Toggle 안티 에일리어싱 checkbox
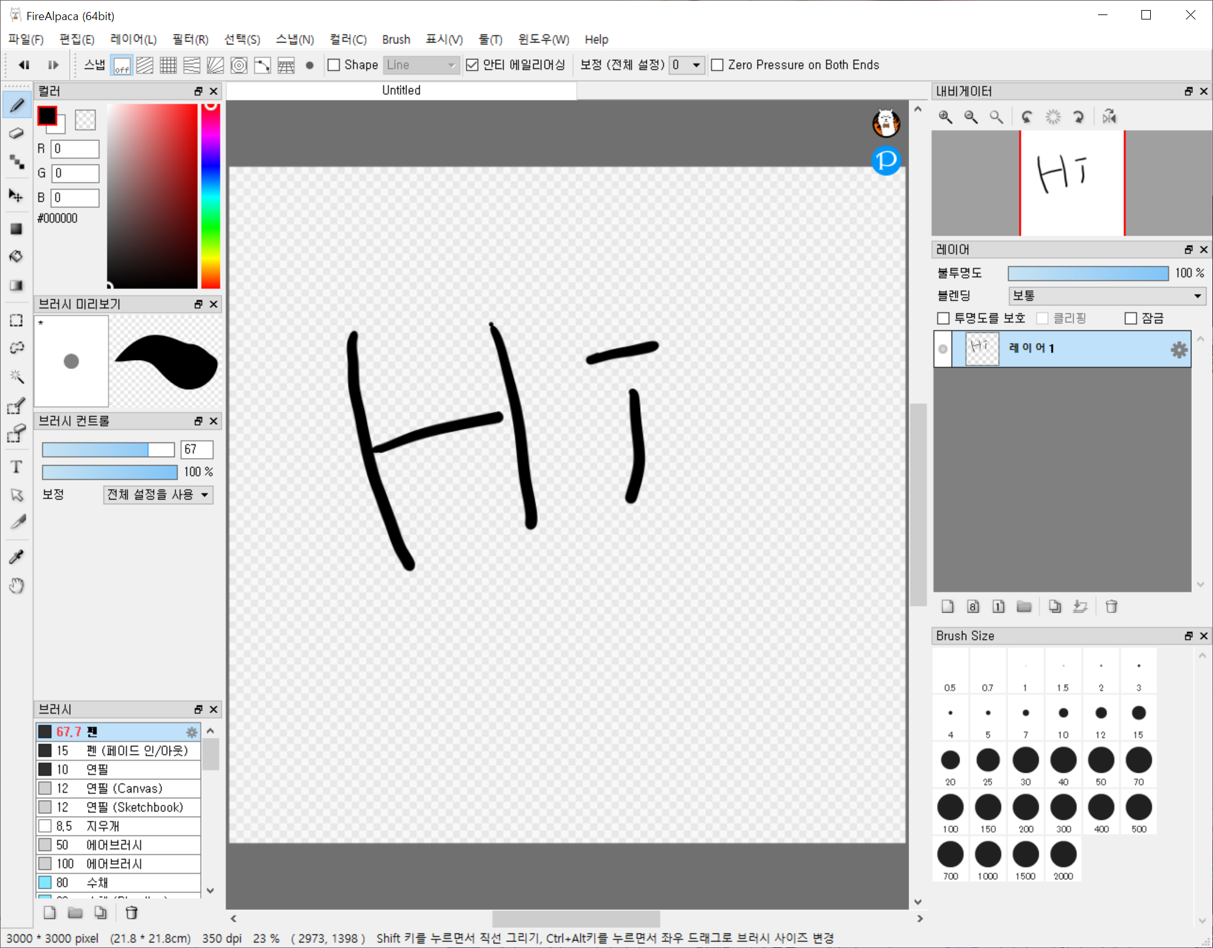The width and height of the screenshot is (1213, 948). pos(472,65)
